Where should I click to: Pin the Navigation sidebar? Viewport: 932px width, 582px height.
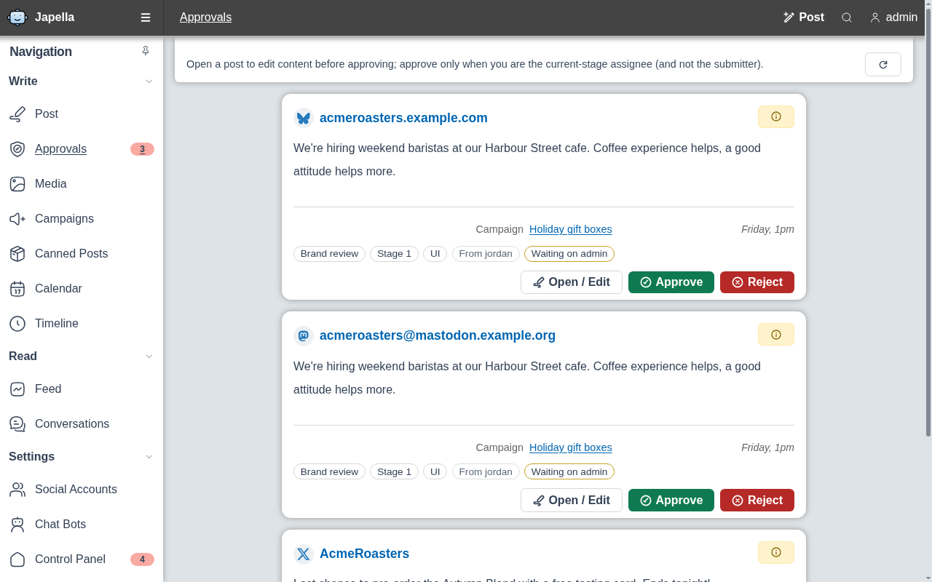tap(146, 51)
